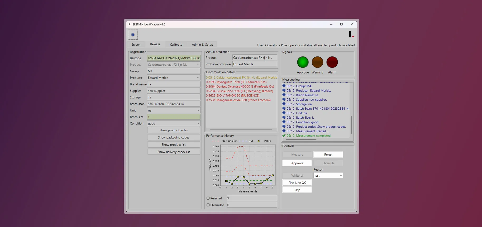Click Show packaging codes button
482x227 pixels.
click(x=174, y=137)
